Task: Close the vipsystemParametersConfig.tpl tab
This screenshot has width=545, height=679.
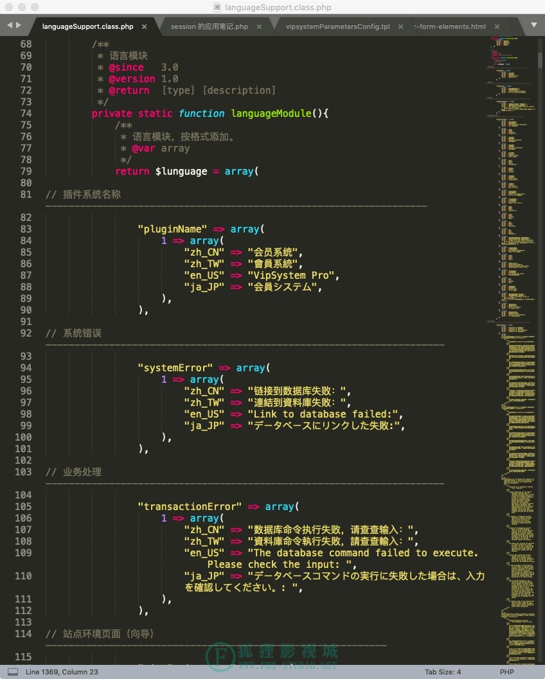Action: click(x=401, y=27)
